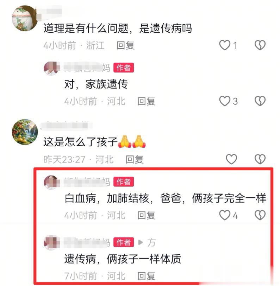The height and width of the screenshot is (286, 280).
Task: Like the Zhejiang comment about 遗传病
Action: click(225, 45)
